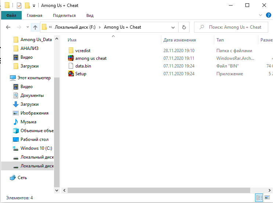The image size is (273, 203).
Task: Open the unselected Локальный диск drive
Action: coord(33,157)
